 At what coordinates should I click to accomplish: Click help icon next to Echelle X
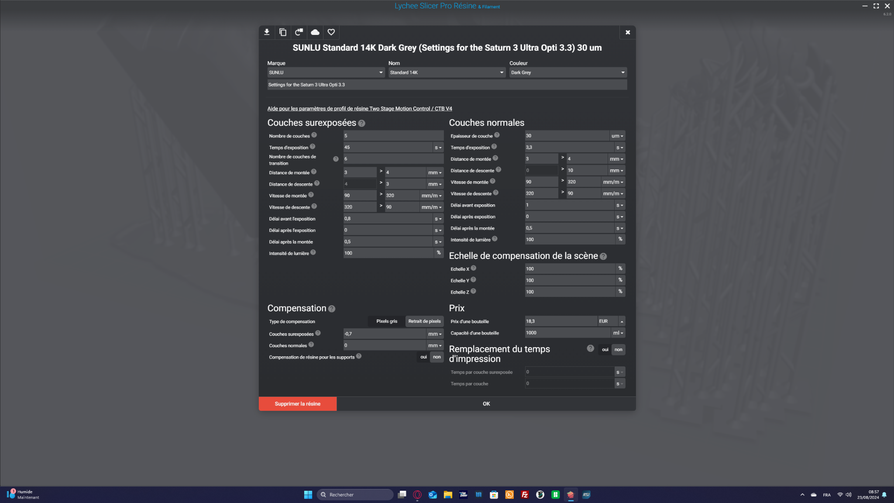pyautogui.click(x=474, y=268)
